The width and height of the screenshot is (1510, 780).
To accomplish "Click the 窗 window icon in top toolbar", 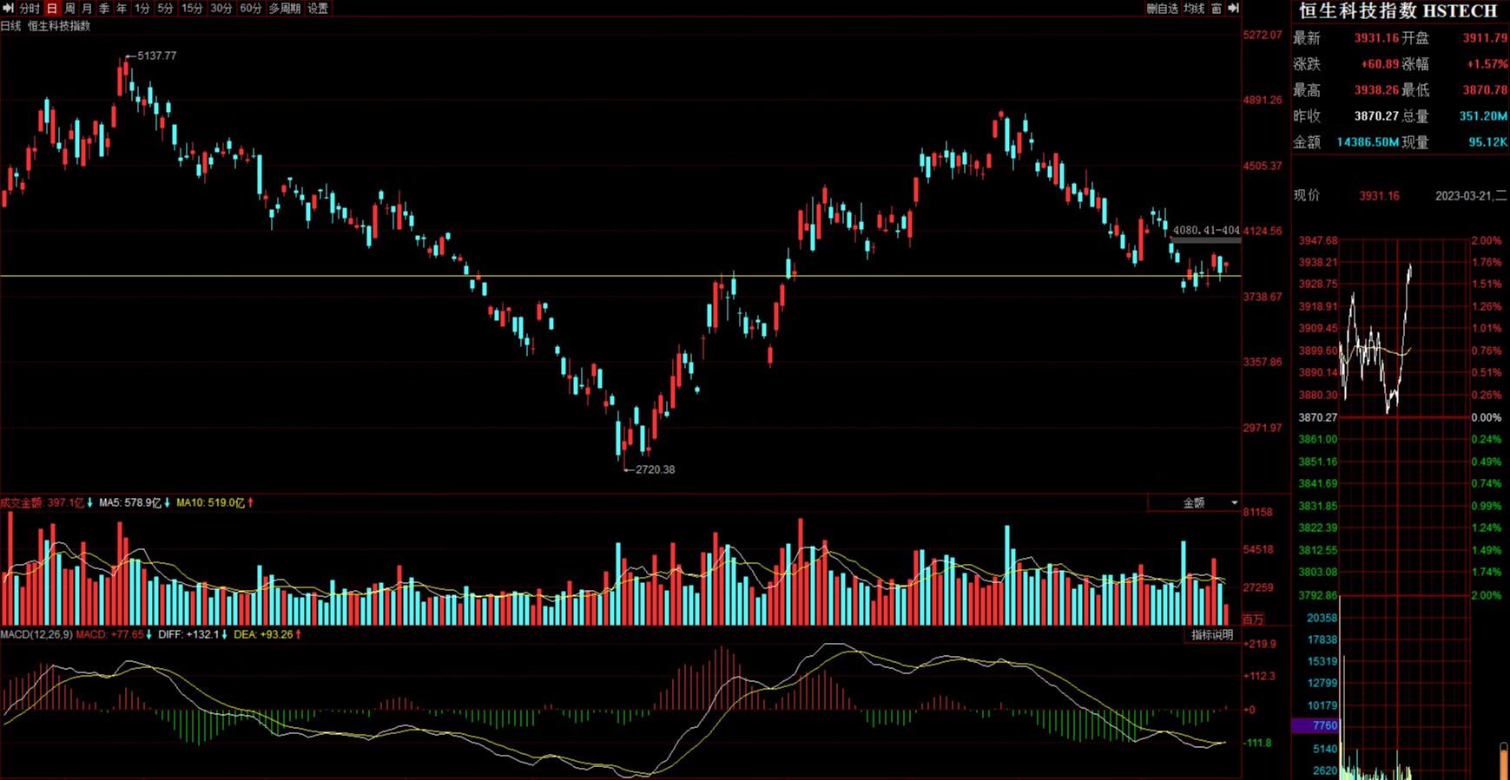I will [1217, 8].
